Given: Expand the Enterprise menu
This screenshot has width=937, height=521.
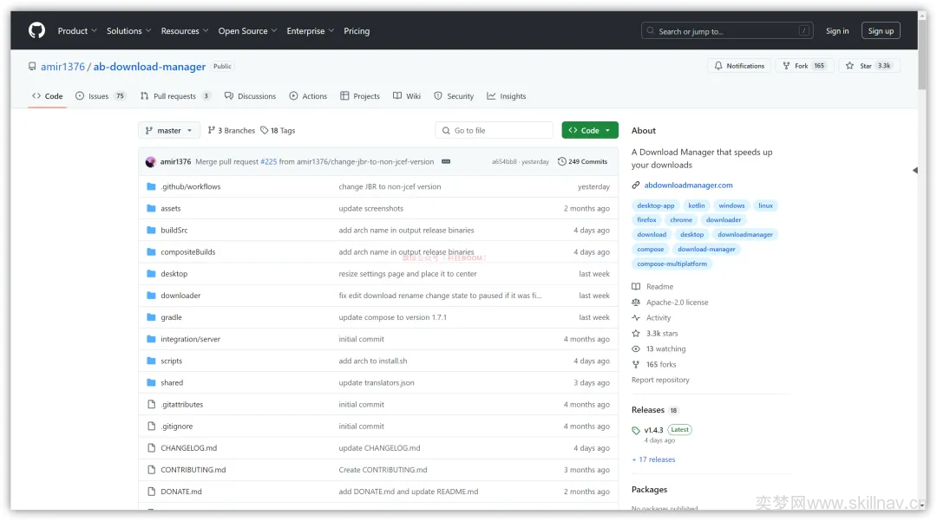Looking at the screenshot, I should point(310,30).
